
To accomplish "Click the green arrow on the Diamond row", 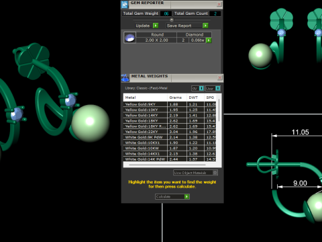I will coord(209,40).
